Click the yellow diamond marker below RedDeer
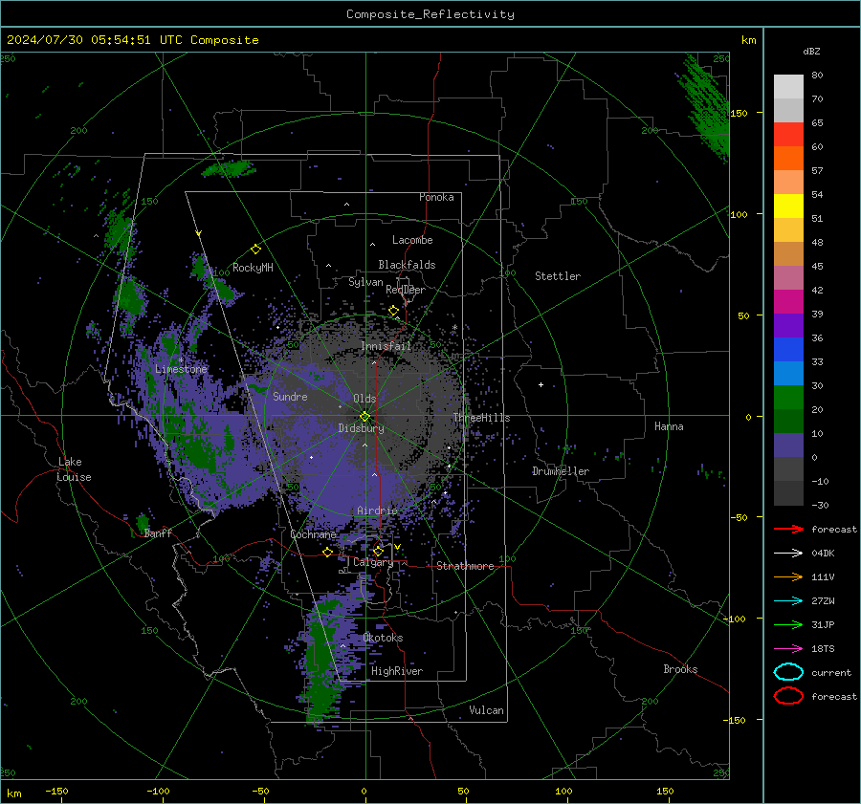861x804 pixels. pos(393,311)
